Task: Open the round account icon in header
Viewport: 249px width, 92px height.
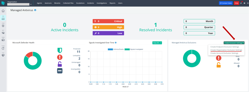Action: [244, 3]
